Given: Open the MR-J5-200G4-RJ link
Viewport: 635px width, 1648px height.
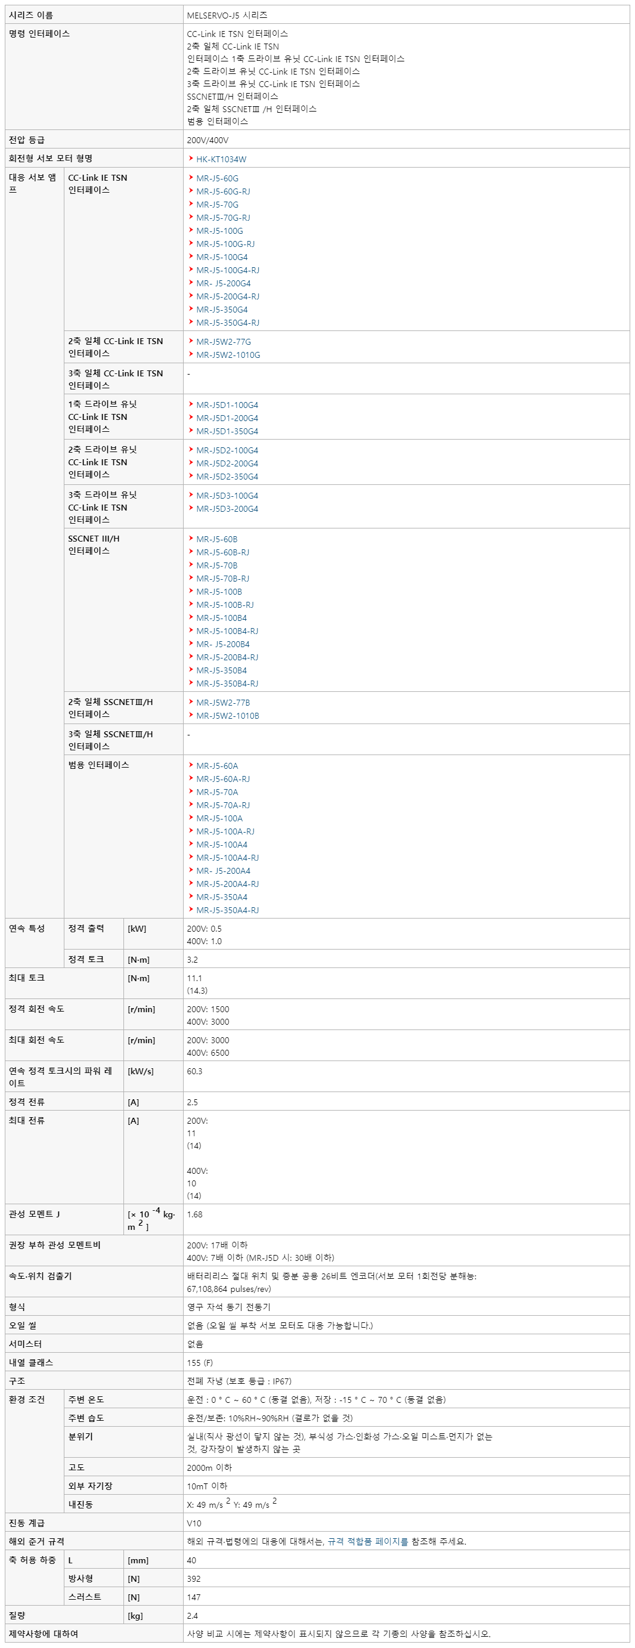Looking at the screenshot, I should click(228, 296).
